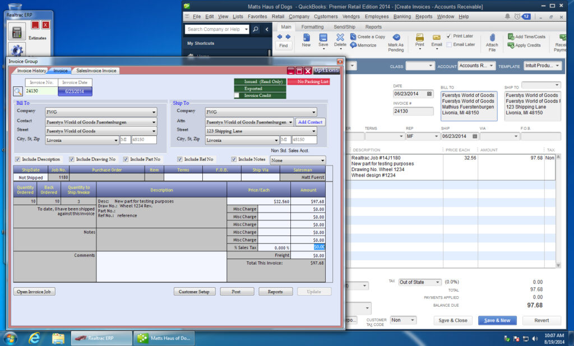Open the gear settings icon in Realtrac ERP
This screenshot has height=346, width=574.
pyautogui.click(x=17, y=50)
